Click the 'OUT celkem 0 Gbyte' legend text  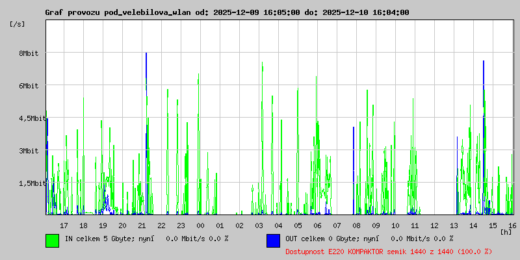click(320, 239)
